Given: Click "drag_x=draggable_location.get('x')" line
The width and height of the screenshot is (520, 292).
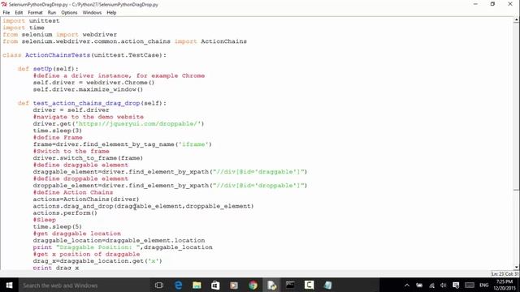Looking at the screenshot, I should point(97,261).
